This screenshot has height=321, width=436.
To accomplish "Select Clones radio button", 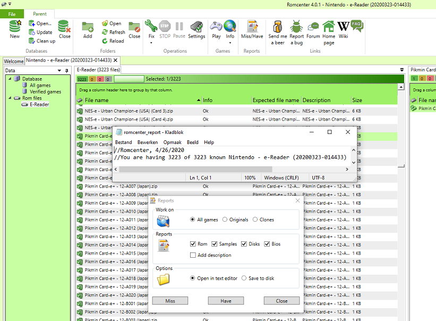I will click(255, 219).
